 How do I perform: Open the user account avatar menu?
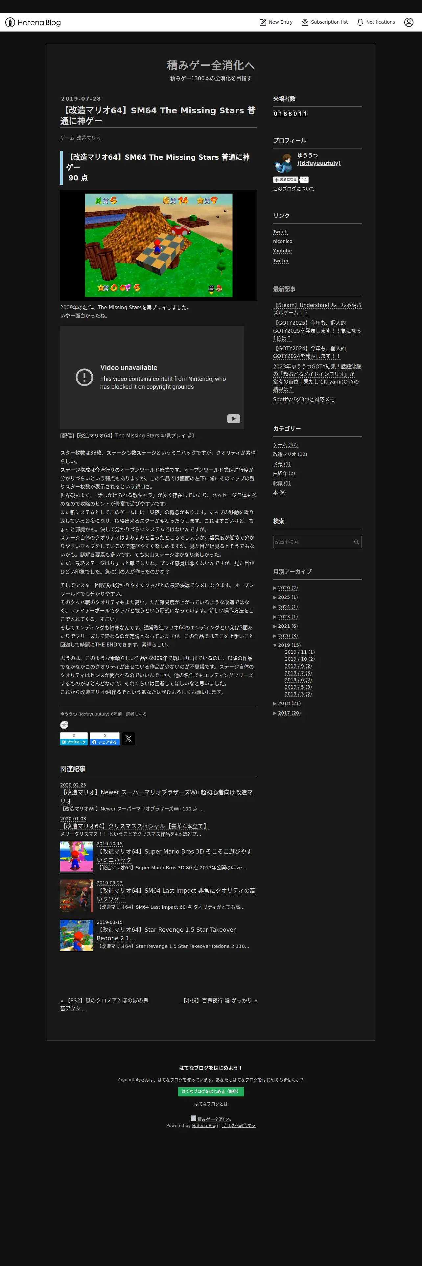(409, 22)
